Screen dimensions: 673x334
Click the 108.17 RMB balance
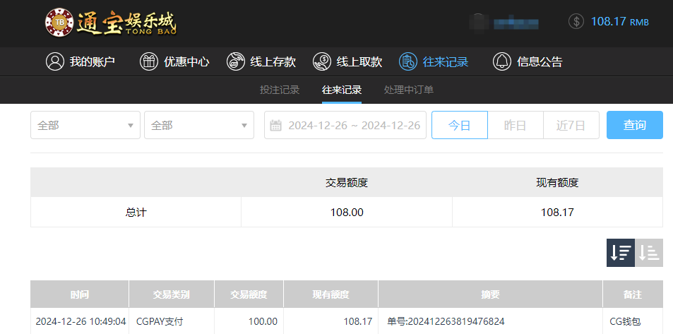[620, 21]
